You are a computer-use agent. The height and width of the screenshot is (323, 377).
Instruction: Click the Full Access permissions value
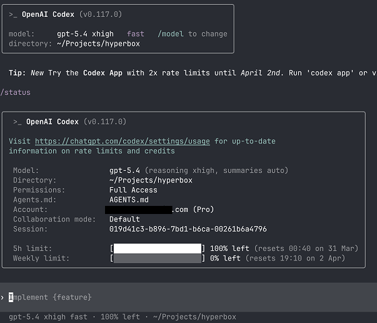(133, 190)
